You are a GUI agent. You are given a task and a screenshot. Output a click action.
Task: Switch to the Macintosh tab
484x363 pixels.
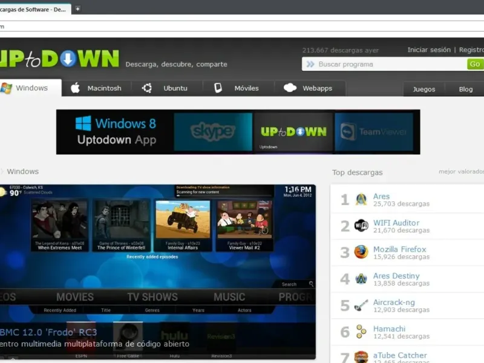point(96,88)
